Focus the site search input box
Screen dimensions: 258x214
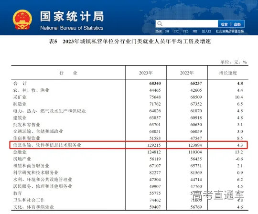[187, 24]
